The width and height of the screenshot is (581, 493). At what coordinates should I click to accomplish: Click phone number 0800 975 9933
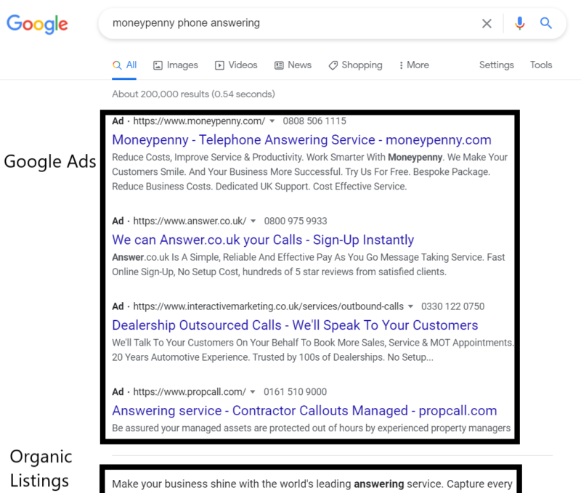pyautogui.click(x=296, y=221)
